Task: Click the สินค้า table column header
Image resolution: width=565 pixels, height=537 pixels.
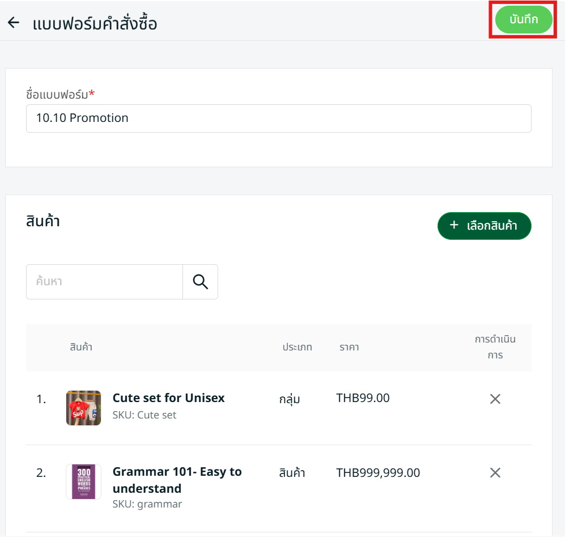Action: point(81,348)
